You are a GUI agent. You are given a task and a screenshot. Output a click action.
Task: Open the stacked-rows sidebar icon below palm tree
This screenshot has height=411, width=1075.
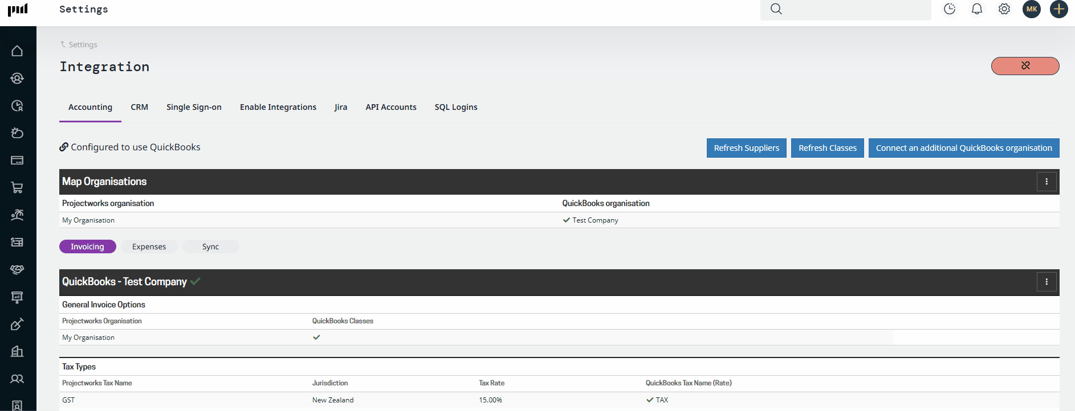click(x=17, y=243)
